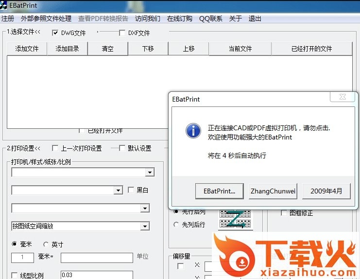Click the 添加目录 button

67,49
